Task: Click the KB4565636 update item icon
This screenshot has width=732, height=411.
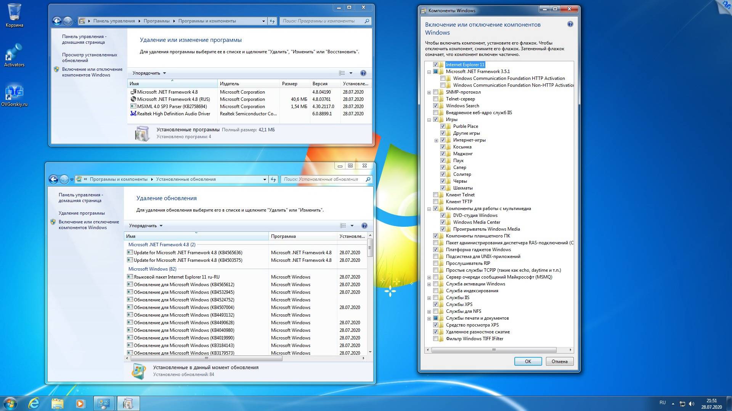Action: [130, 252]
